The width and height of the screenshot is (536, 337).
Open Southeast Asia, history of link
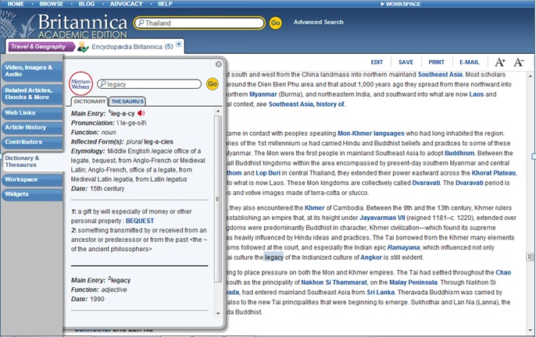pos(306,104)
